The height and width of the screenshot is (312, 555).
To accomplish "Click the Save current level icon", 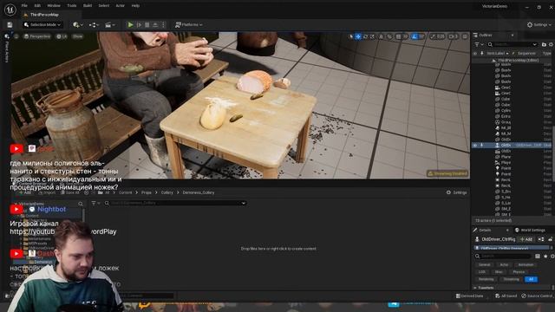I will point(10,25).
